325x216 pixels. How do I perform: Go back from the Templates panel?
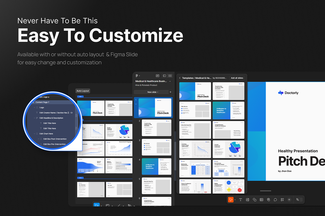pos(180,78)
